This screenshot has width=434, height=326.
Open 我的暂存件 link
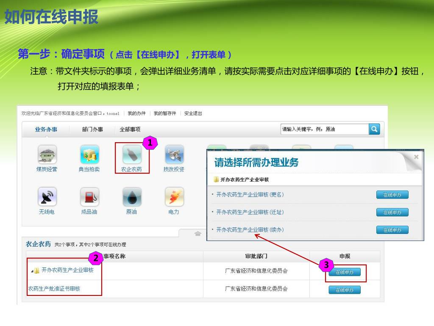click(x=165, y=113)
